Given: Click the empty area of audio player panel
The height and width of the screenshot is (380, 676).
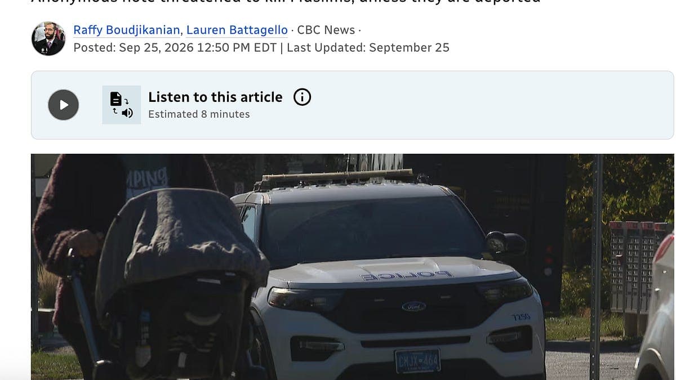Looking at the screenshot, I should tap(490, 105).
